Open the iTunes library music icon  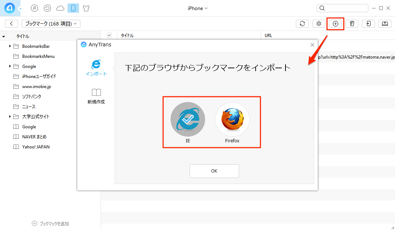point(34,8)
